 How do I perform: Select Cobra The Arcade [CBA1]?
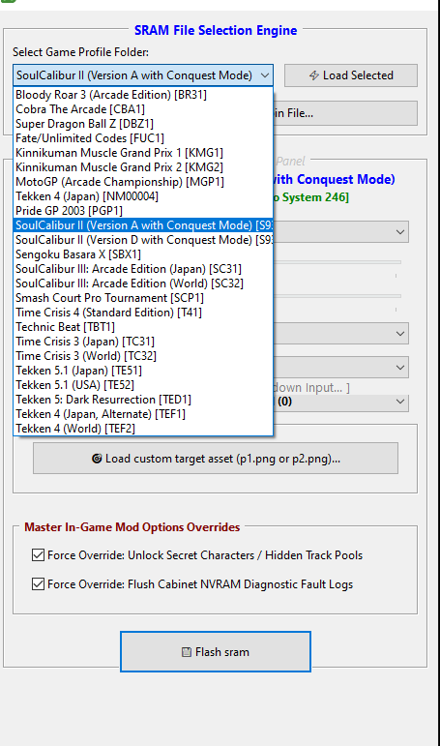(143, 109)
